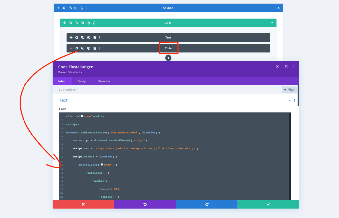Image resolution: width=339 pixels, height=218 pixels.
Task: Open settings gear of the Code module
Action: 76,48
